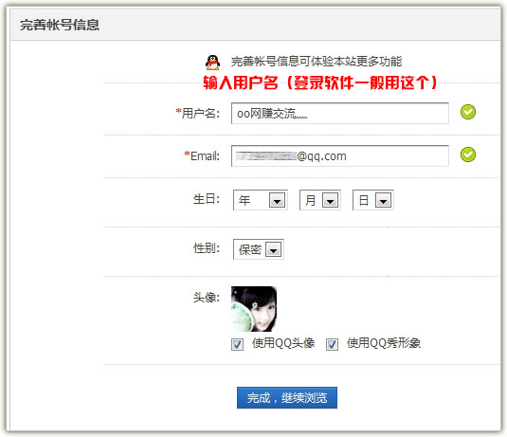507x437 pixels.
Task: Click the 使用QQ头像 label text
Action: [x=283, y=343]
